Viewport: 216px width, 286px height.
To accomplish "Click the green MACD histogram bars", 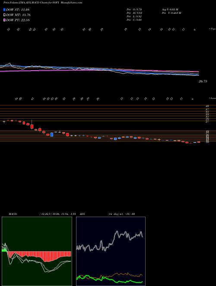I will click(4, 249).
